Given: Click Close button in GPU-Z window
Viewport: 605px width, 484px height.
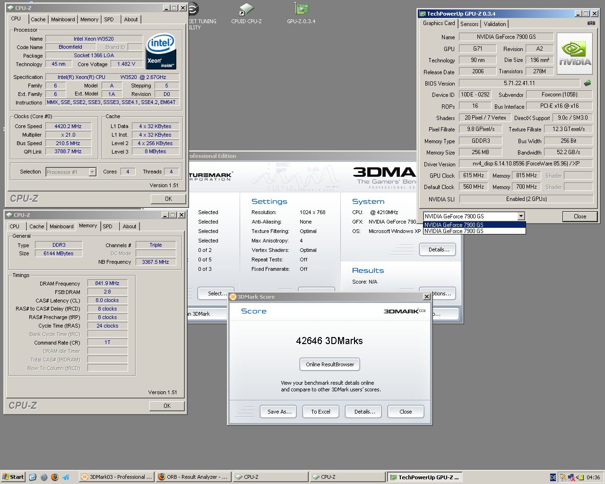Looking at the screenshot, I should click(x=580, y=216).
